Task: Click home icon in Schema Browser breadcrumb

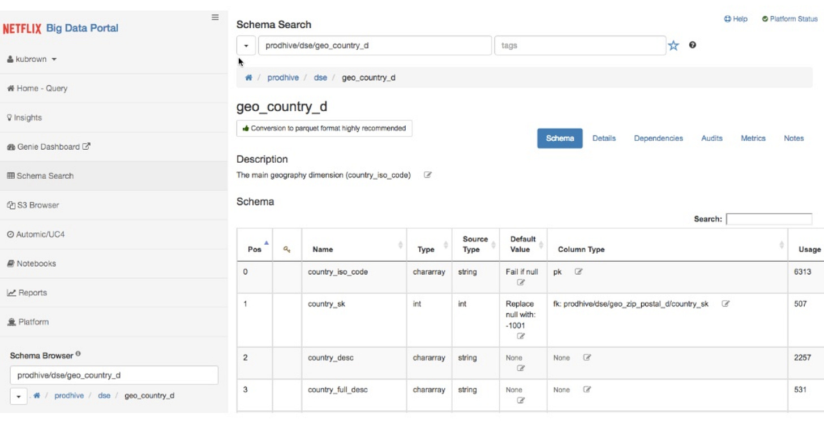Action: (x=37, y=396)
